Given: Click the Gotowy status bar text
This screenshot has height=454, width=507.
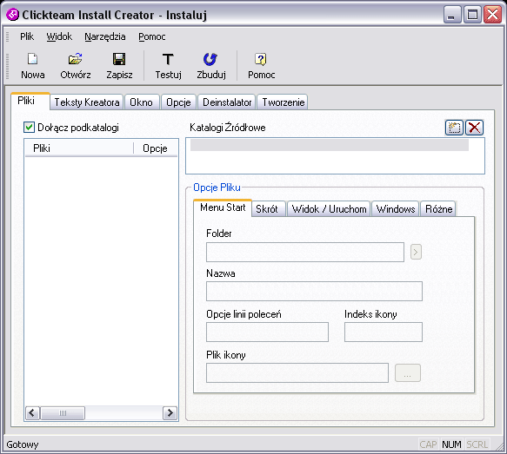Looking at the screenshot, I should (23, 444).
